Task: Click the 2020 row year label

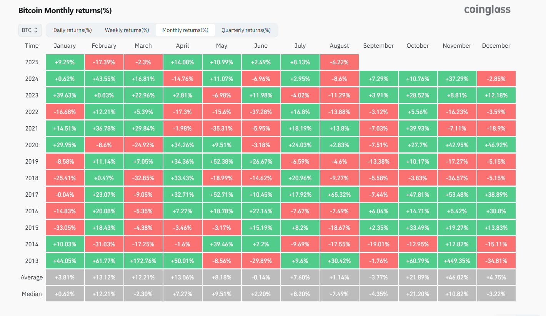Action: (x=32, y=145)
